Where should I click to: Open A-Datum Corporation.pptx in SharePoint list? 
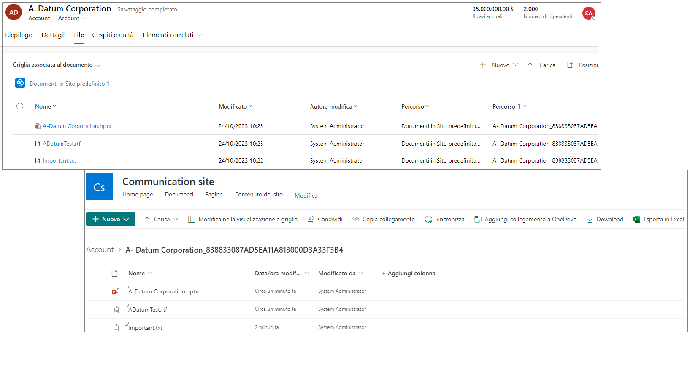(163, 291)
